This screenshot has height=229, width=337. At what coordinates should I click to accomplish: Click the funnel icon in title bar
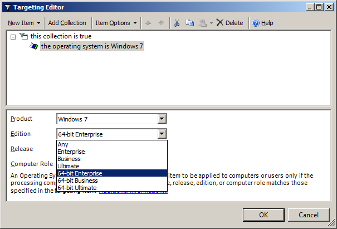pyautogui.click(x=7, y=7)
